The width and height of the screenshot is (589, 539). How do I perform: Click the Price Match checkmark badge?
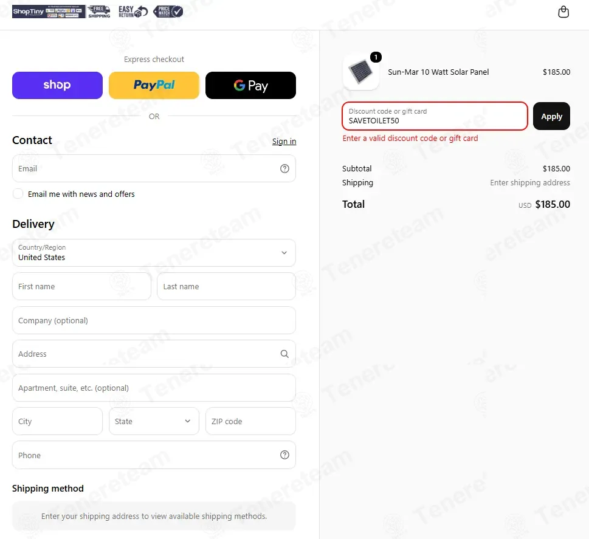pos(168,12)
